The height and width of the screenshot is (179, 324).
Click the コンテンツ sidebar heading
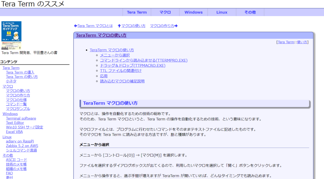pos(9,62)
